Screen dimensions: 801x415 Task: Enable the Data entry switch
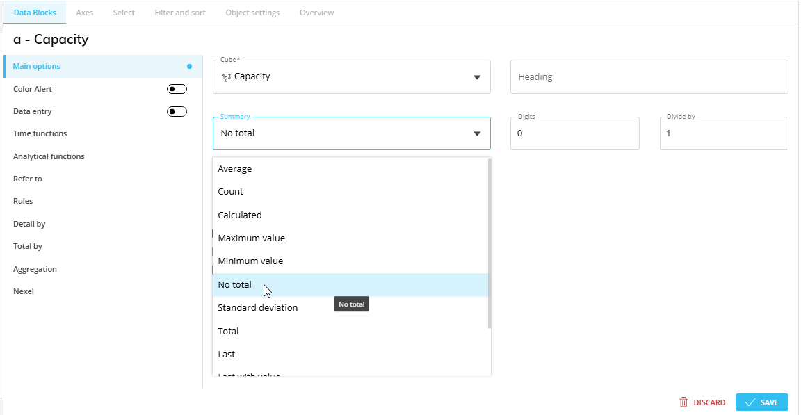(177, 111)
